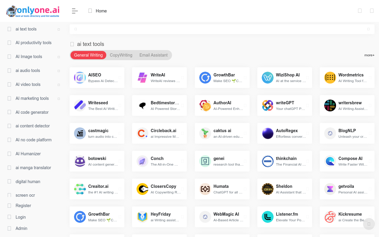The width and height of the screenshot is (379, 237).
Task: Open the getvoila hourglass icon
Action: click(330, 189)
